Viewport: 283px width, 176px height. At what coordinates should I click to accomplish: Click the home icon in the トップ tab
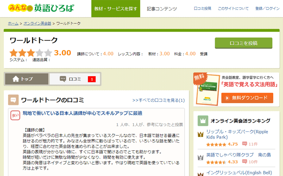[16, 79]
